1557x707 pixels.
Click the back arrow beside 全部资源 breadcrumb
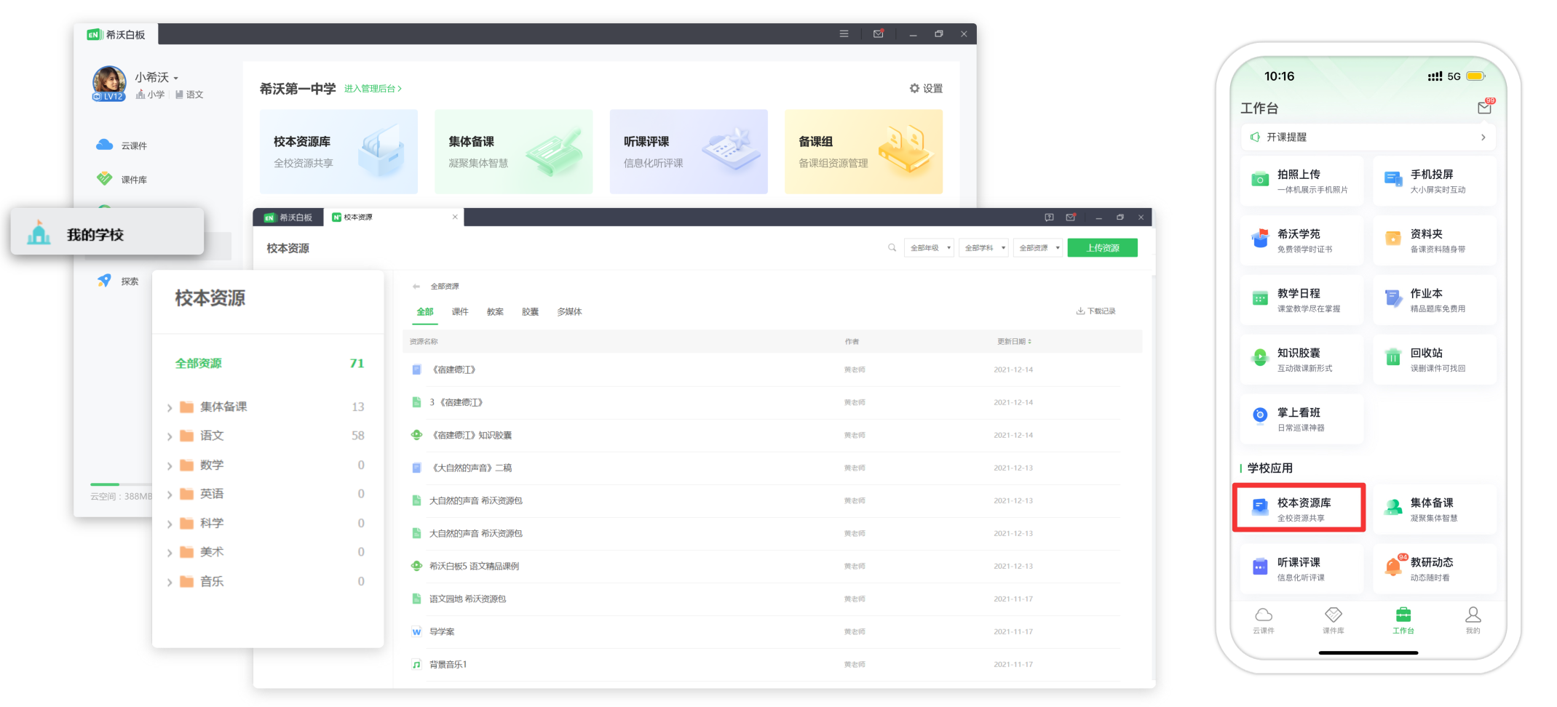click(x=416, y=287)
